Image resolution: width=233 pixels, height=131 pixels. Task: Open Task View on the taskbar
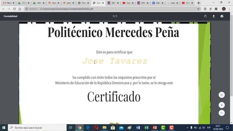[71, 128]
